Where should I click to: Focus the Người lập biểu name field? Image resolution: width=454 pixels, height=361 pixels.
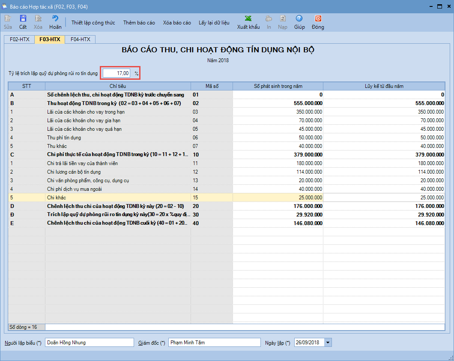tap(90, 343)
